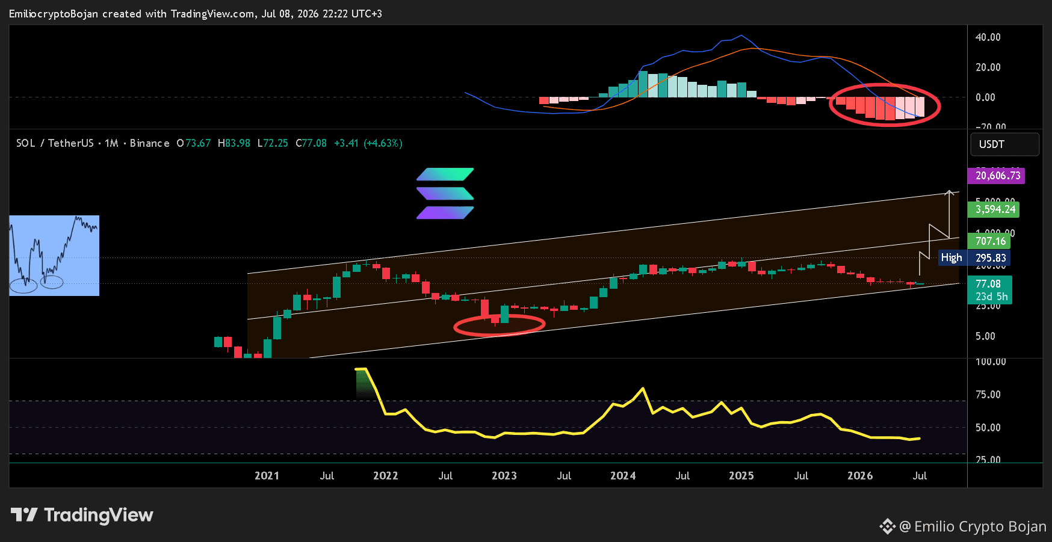Click the chart header text with TradingView.com
Viewport: 1052px width, 542px height.
[x=196, y=14]
